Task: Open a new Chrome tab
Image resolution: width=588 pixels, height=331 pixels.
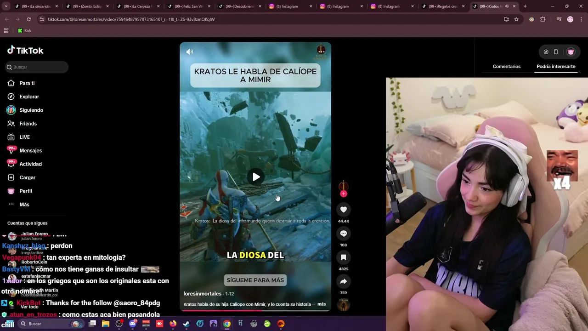Action: (x=525, y=6)
